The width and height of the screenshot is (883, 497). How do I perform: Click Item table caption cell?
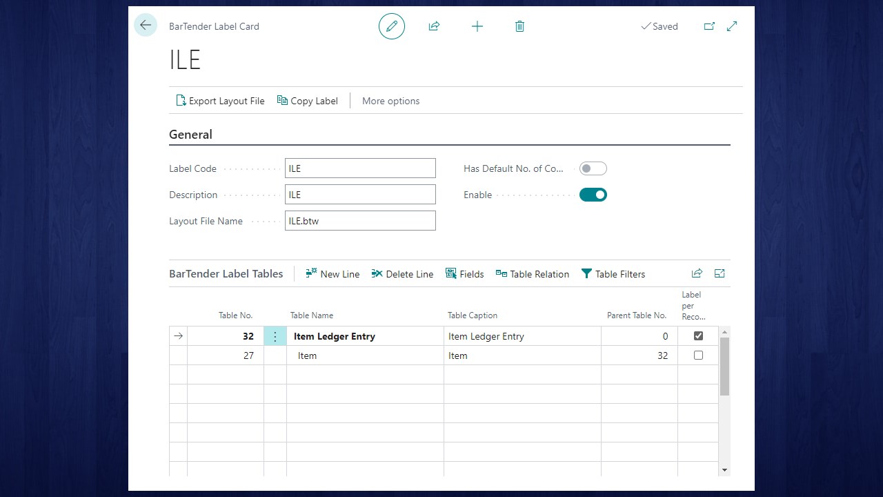coord(522,355)
